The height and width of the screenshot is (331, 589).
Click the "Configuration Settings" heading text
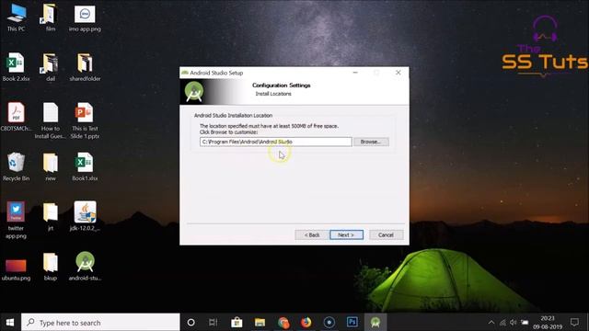pos(282,86)
